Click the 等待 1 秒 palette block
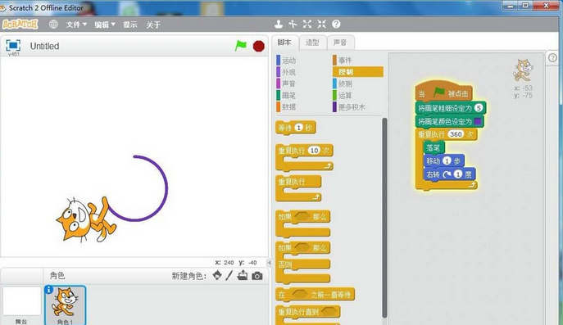Image resolution: width=563 pixels, height=325 pixels. pyautogui.click(x=296, y=128)
